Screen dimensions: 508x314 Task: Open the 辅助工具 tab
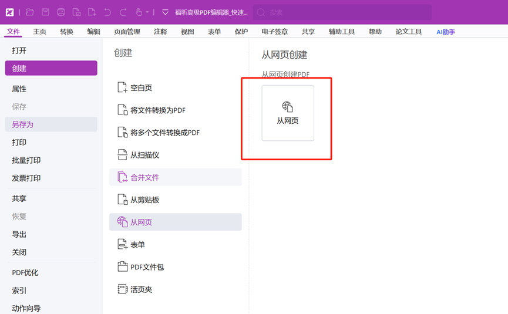point(341,32)
